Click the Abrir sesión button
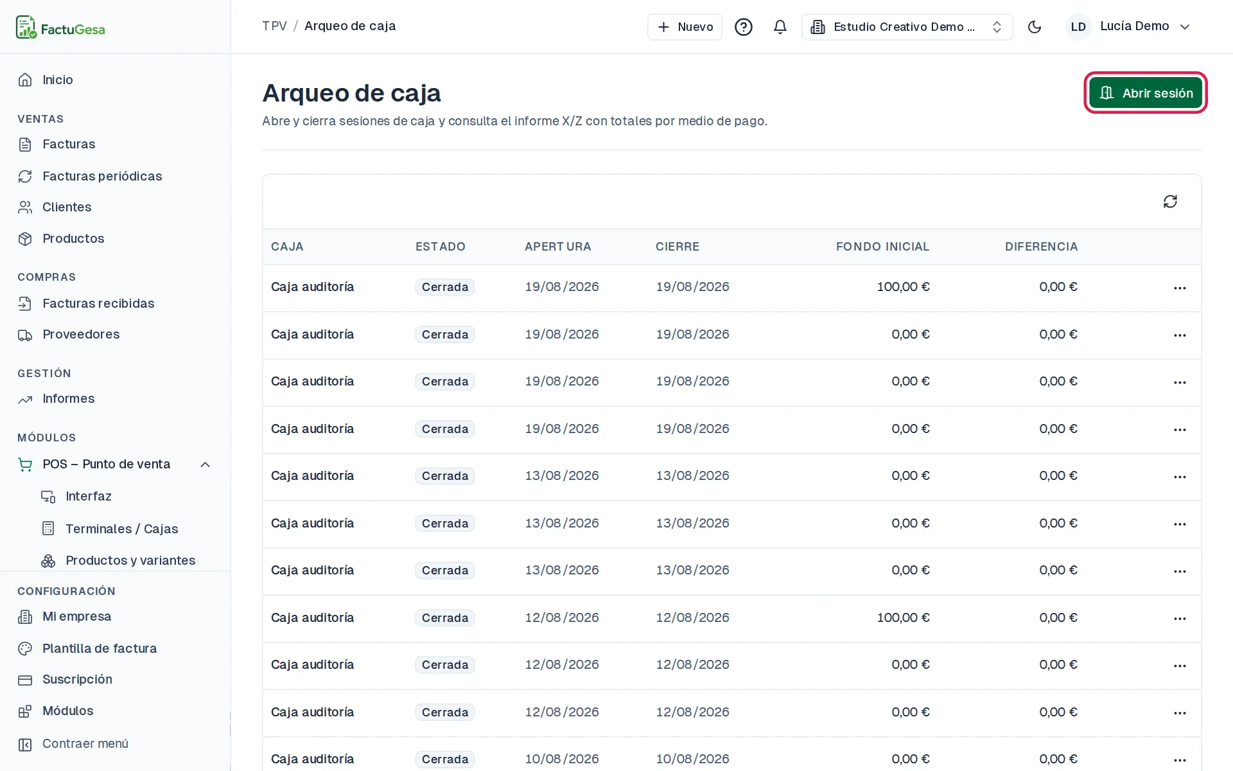This screenshot has height=771, width=1233. 1146,93
